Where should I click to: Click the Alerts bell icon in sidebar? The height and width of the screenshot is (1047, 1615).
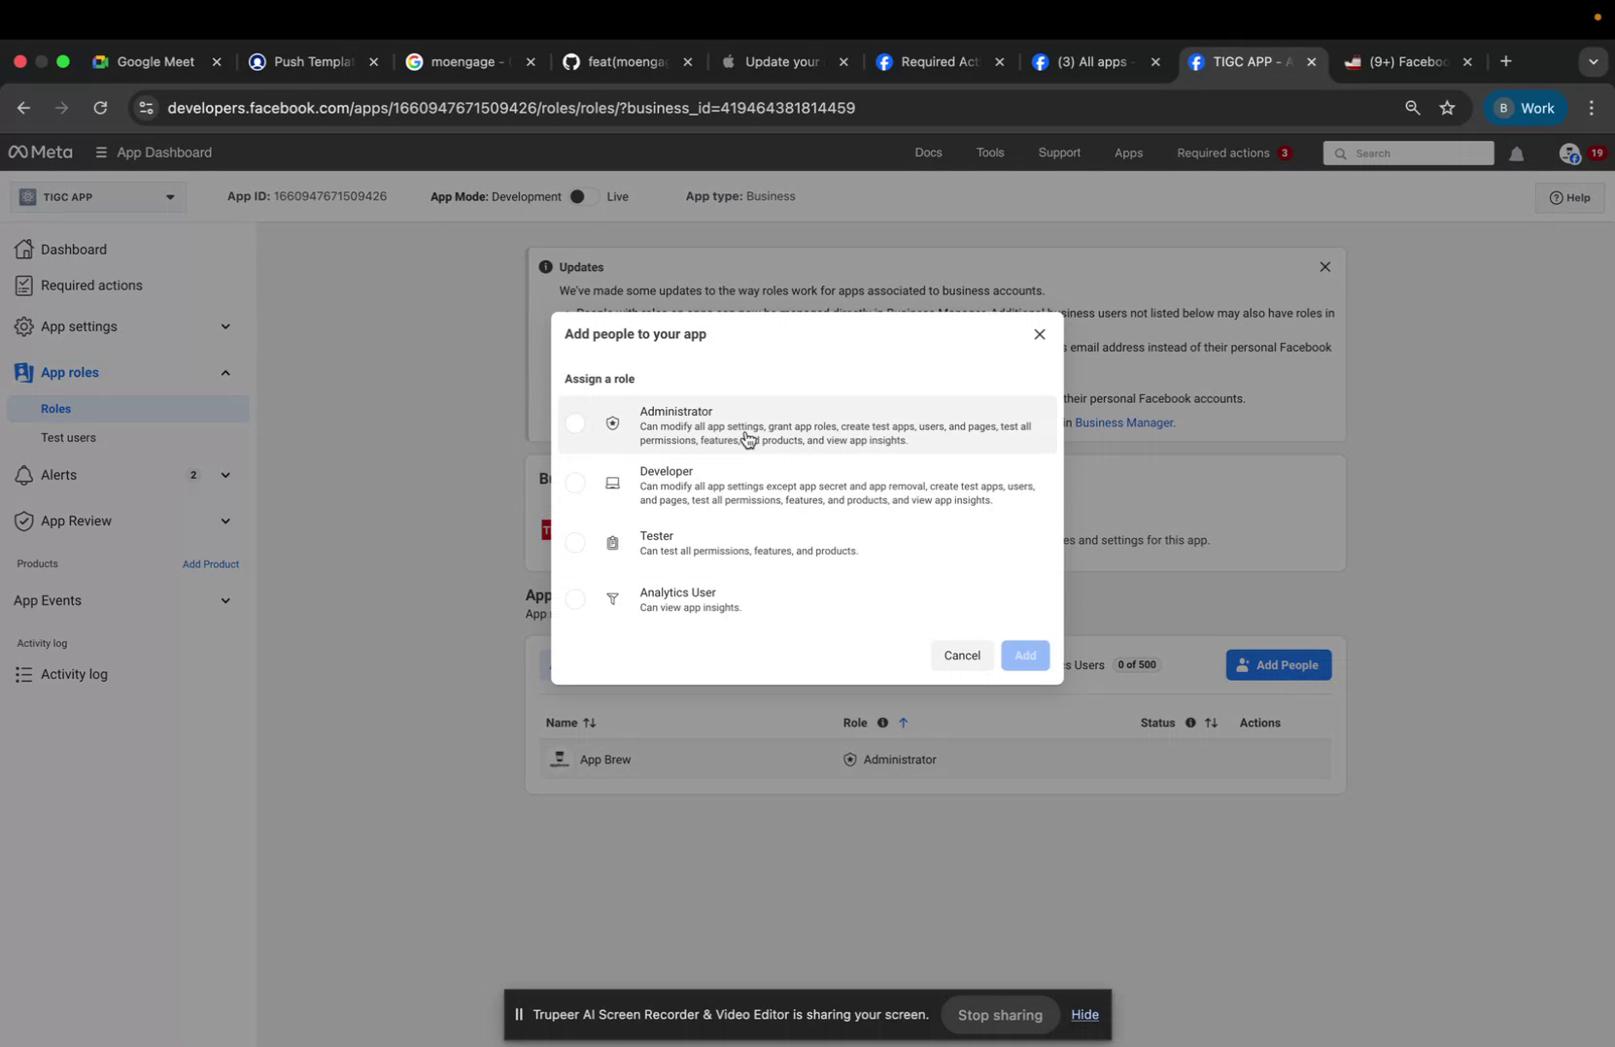(x=23, y=475)
